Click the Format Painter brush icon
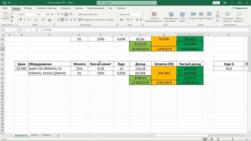Viewport: 251px width, 141px height. point(12,21)
